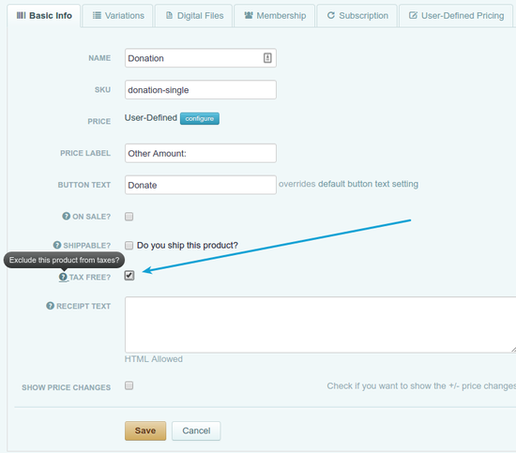Enable the On Sale checkbox
Screen dimensions: 516x453
[x=129, y=216]
